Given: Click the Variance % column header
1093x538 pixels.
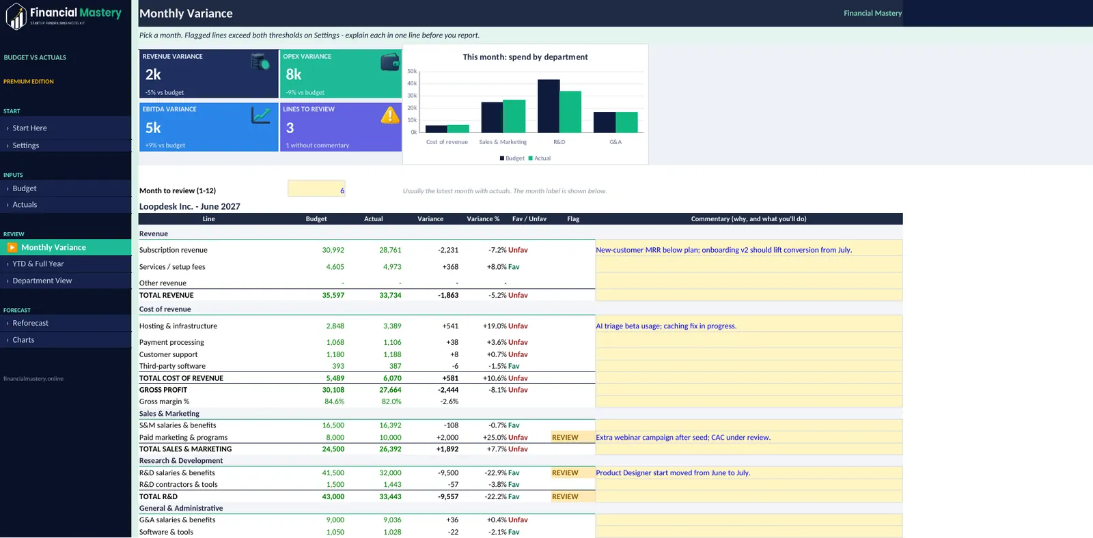Looking at the screenshot, I should point(483,219).
